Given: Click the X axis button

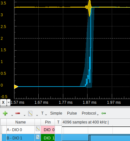Looking at the screenshot, I should [3, 102].
